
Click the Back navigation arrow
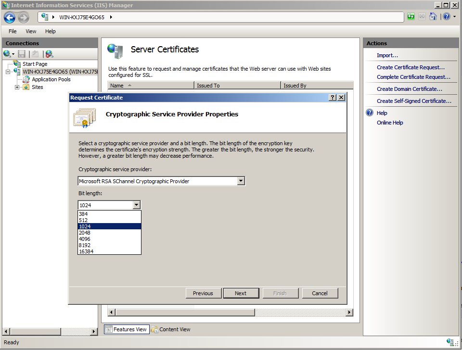[x=10, y=18]
